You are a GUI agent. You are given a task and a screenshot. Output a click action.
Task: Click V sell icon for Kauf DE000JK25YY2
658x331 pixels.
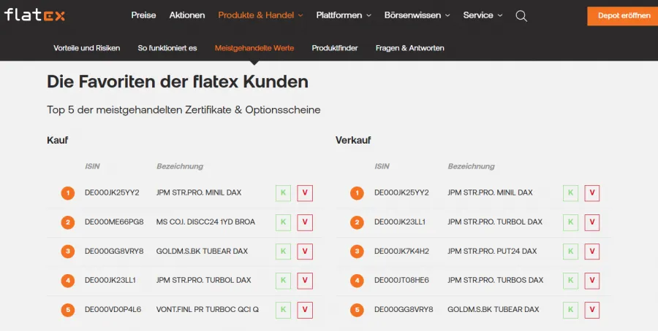click(x=305, y=193)
